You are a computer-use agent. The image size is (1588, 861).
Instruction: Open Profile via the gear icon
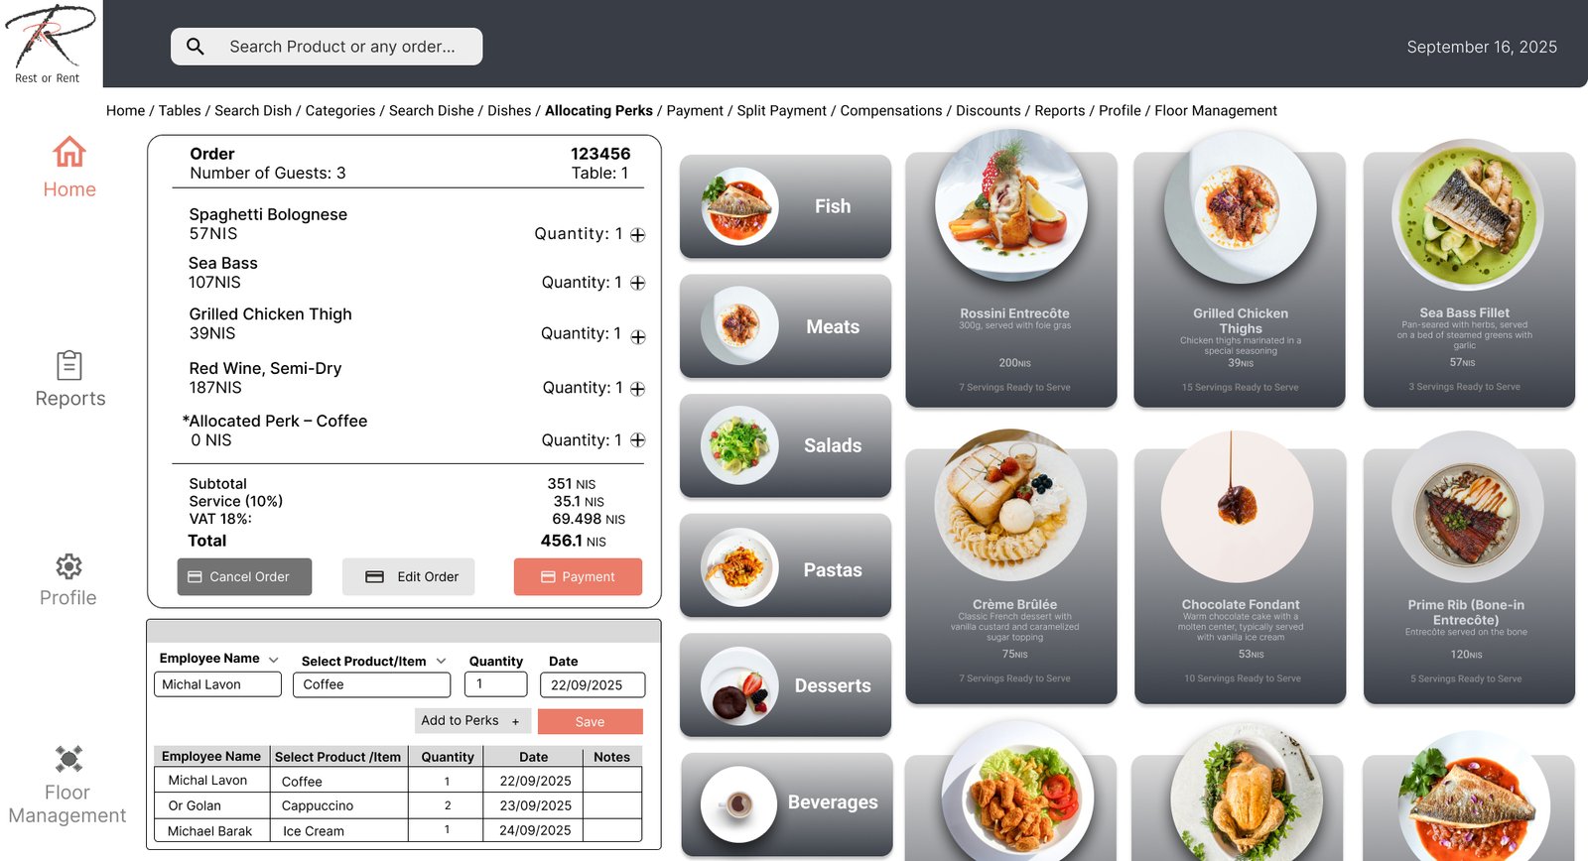(x=68, y=566)
